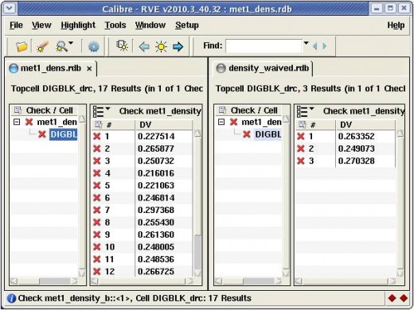
Task: Select left result 6 with DV 0.246814
Action: 142,198
